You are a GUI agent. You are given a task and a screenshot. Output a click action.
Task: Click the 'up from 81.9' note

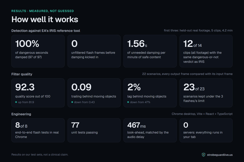coord(26,102)
